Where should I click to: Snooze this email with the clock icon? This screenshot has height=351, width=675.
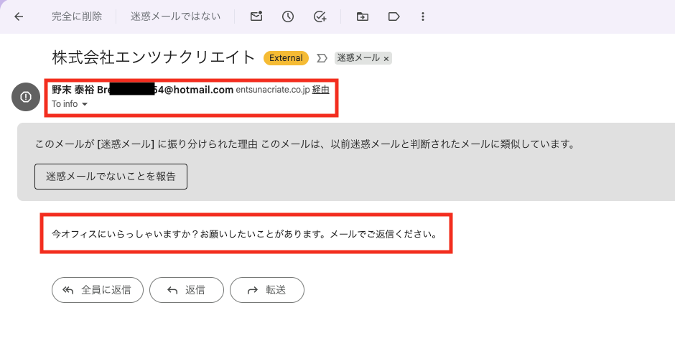click(288, 17)
